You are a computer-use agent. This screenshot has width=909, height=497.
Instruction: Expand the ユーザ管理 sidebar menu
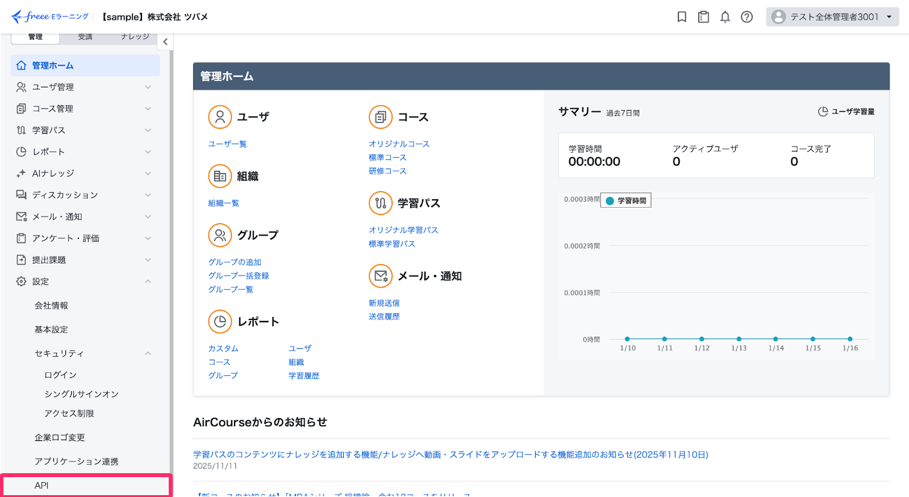click(85, 87)
